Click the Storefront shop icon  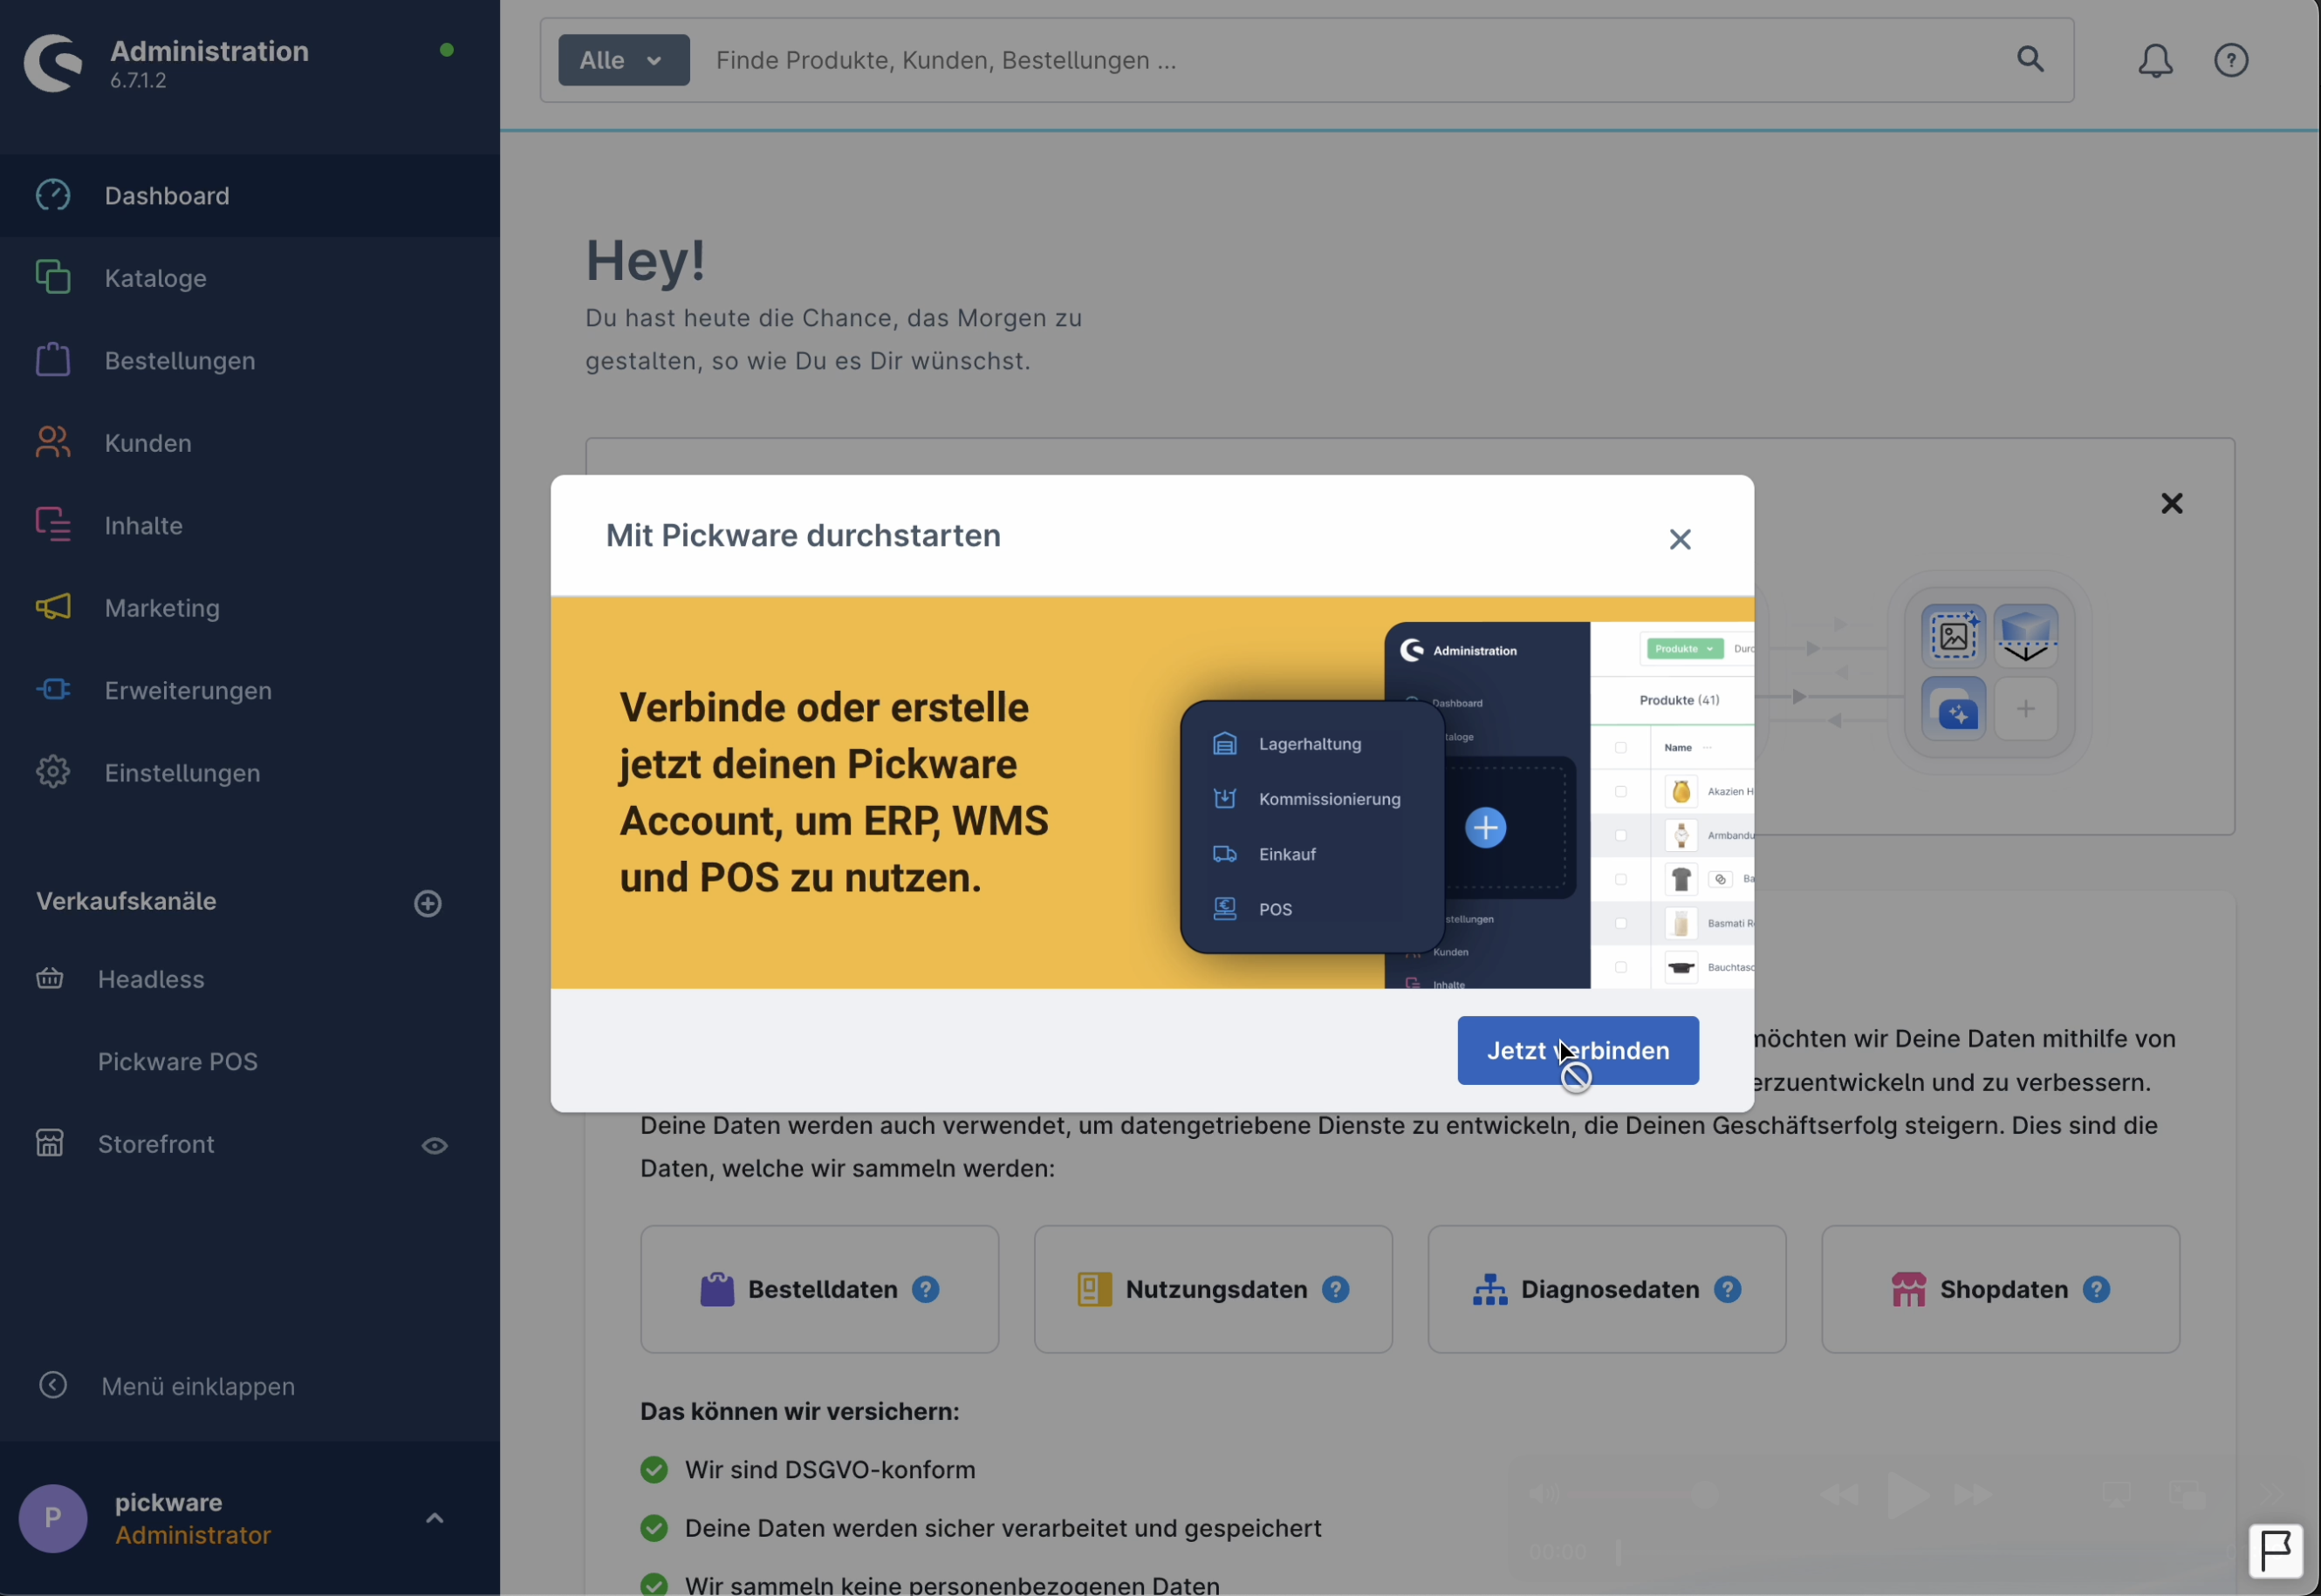pos(50,1144)
